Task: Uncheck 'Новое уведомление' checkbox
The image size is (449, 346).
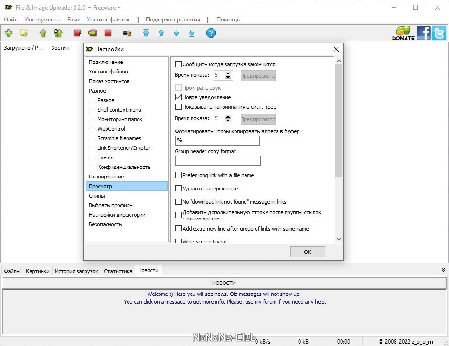Action: (x=178, y=97)
